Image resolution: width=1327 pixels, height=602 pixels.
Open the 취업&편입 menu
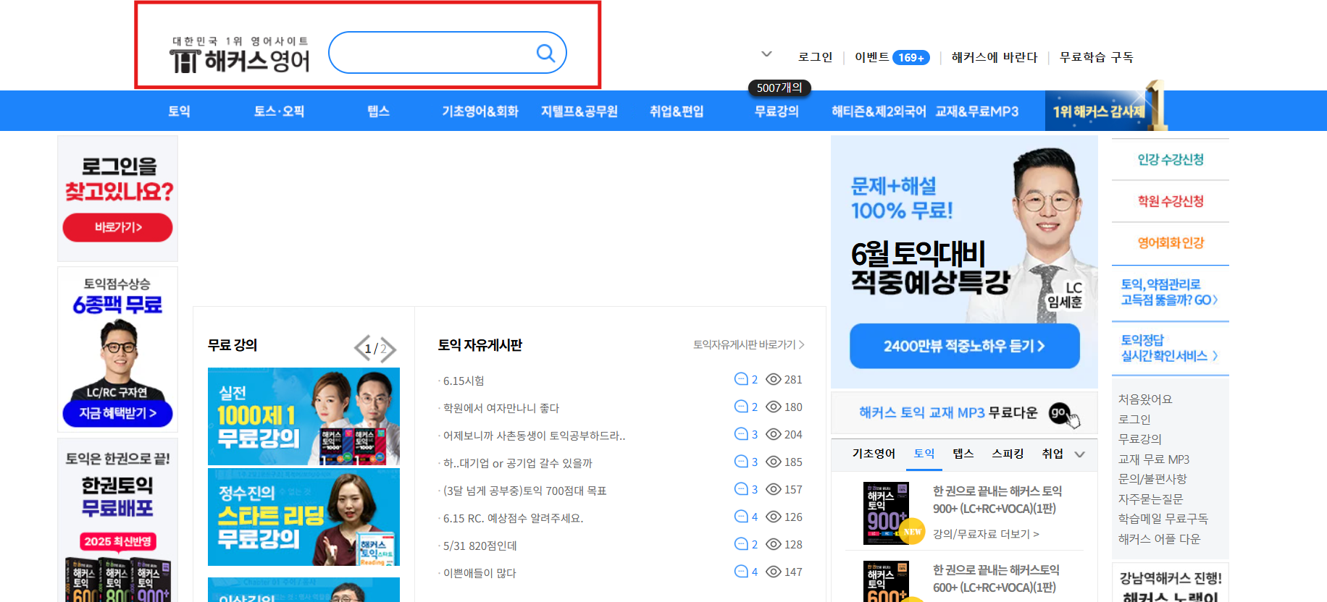[677, 111]
